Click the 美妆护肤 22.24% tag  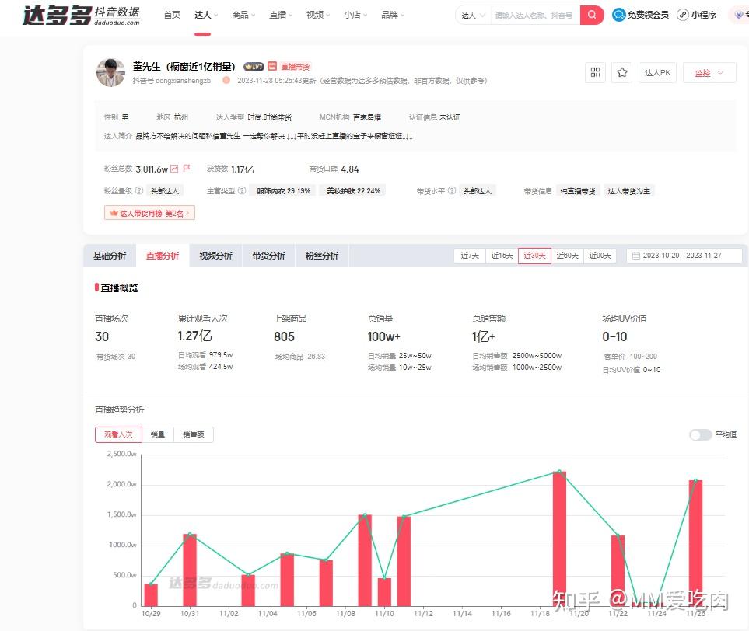coord(353,191)
